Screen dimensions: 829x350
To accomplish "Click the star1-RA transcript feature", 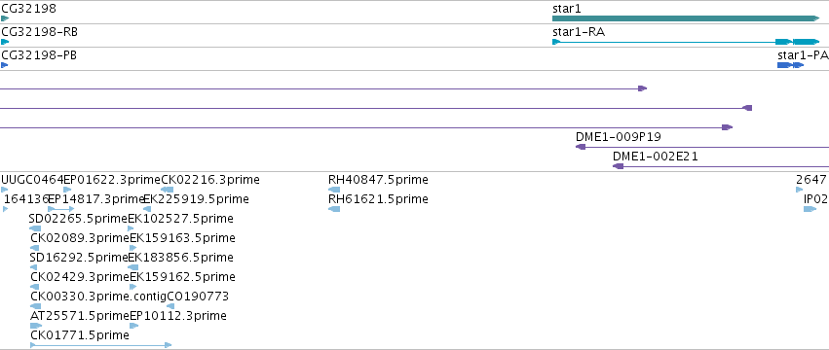I will pos(686,42).
